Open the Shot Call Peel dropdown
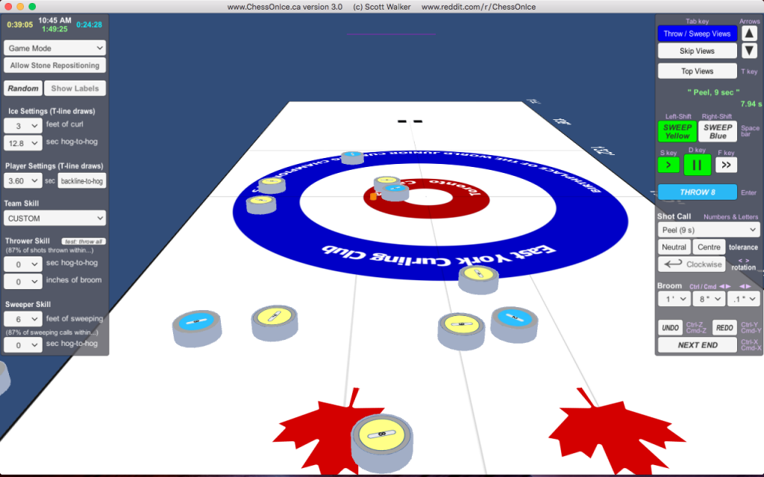The width and height of the screenshot is (764, 477). tap(708, 229)
